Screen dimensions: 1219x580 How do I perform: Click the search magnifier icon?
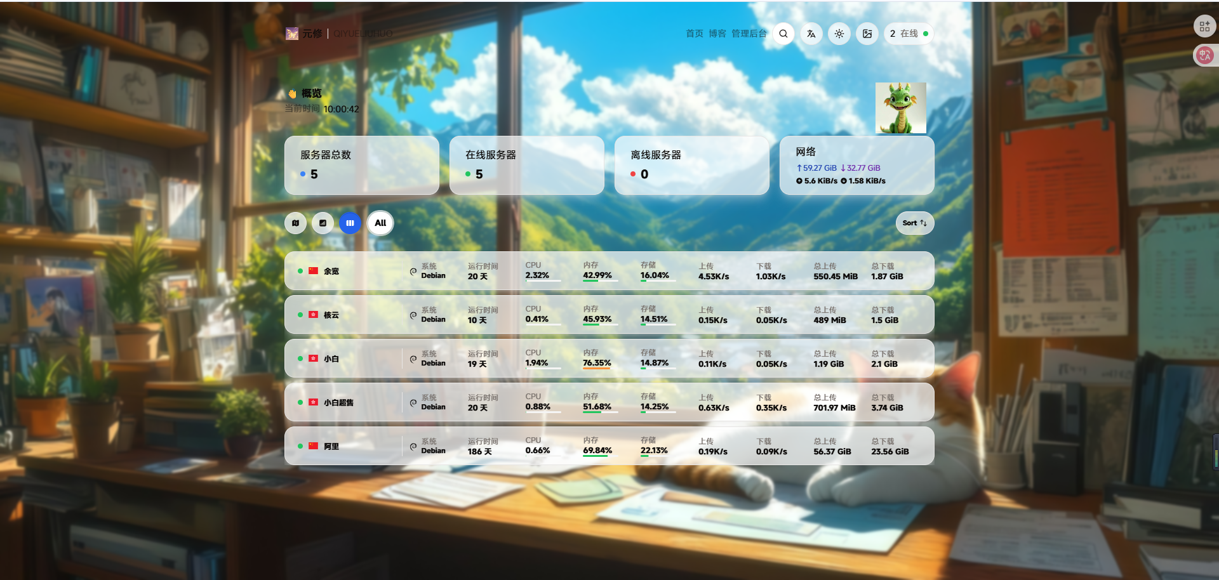(783, 34)
